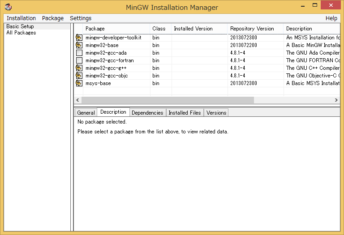Click the msys-base marked-for-install icon
Viewport: 344px width, 235px height.
79,83
